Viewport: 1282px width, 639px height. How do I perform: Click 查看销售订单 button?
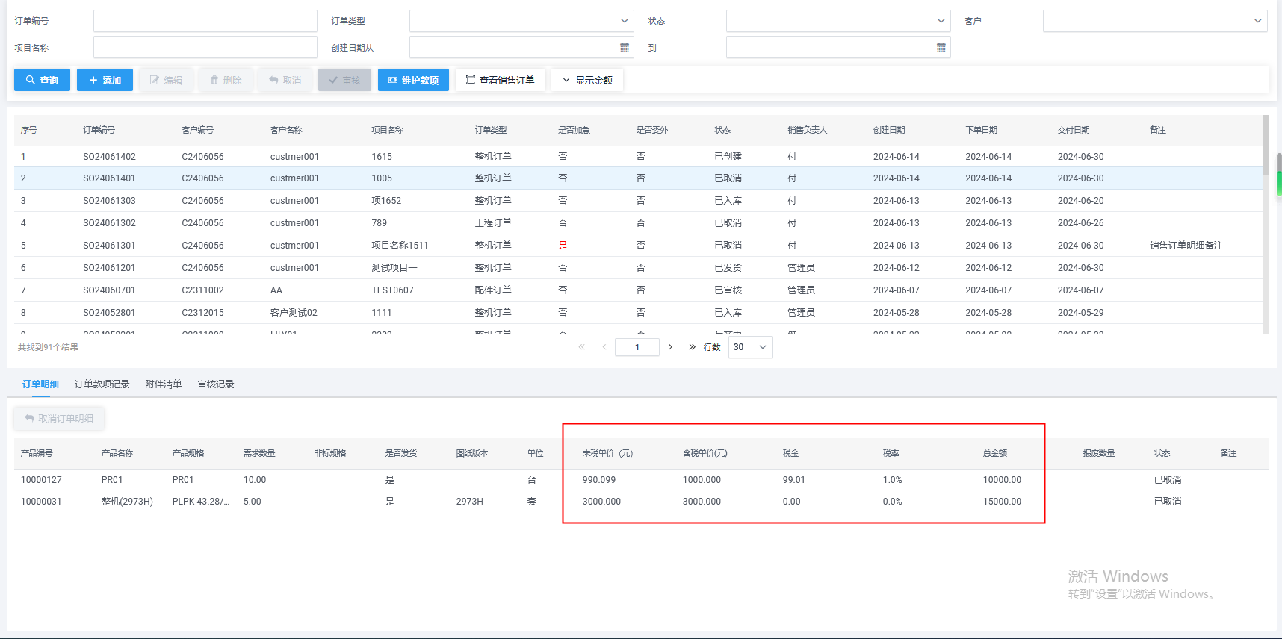(501, 80)
